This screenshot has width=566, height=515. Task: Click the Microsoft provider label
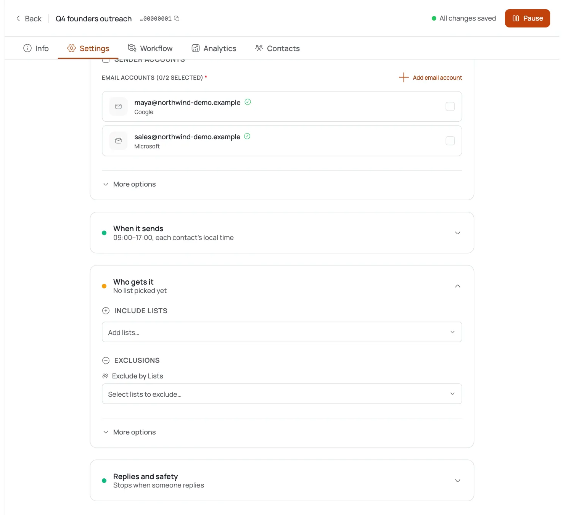tap(147, 146)
